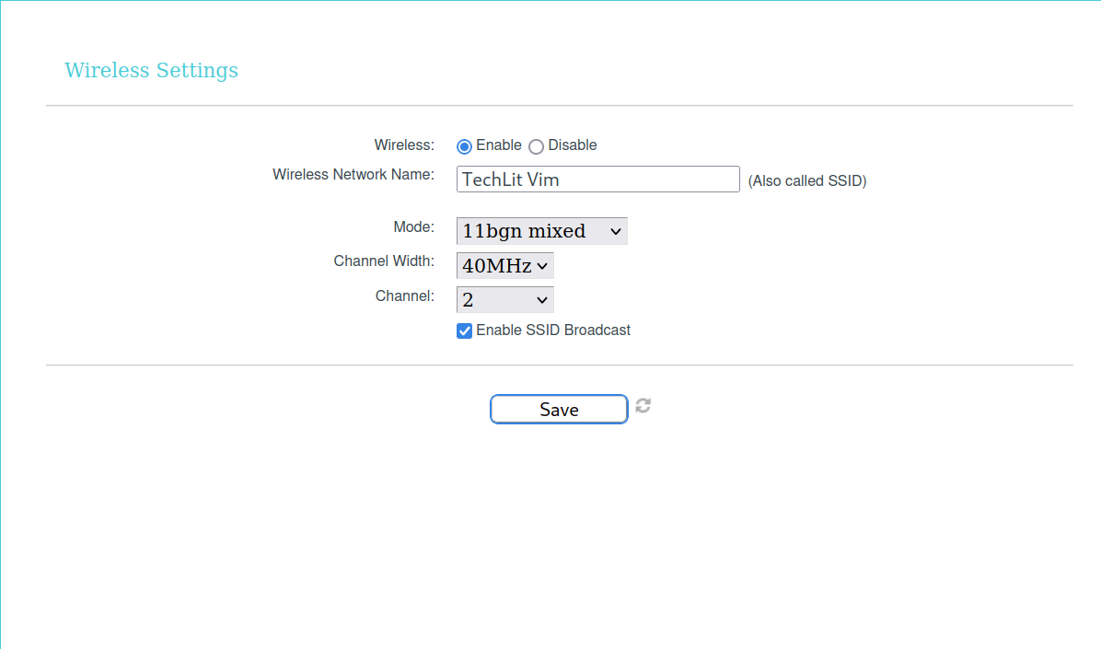1101x649 pixels.
Task: Select the TechLit Vim SSID text
Action: coord(513,180)
